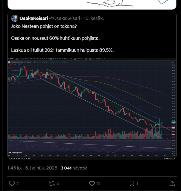The image size is (181, 191).
Task: Click the Alert icon in chart toolbar
Action: click(x=90, y=59)
